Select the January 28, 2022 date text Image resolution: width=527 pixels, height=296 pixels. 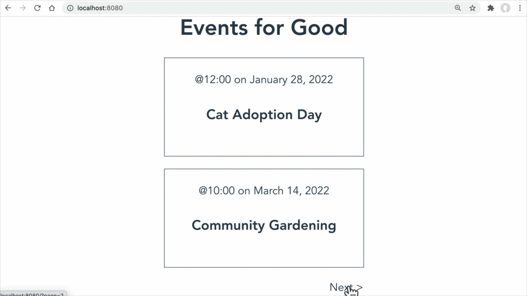coord(291,79)
